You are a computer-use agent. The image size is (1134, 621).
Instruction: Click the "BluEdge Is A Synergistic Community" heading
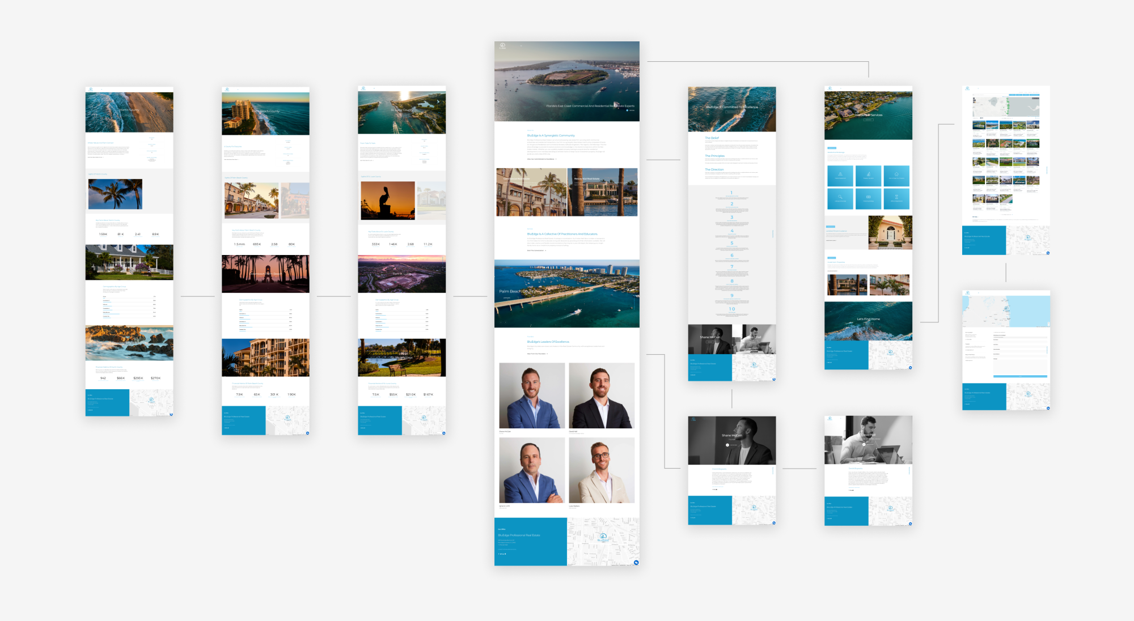pos(551,135)
